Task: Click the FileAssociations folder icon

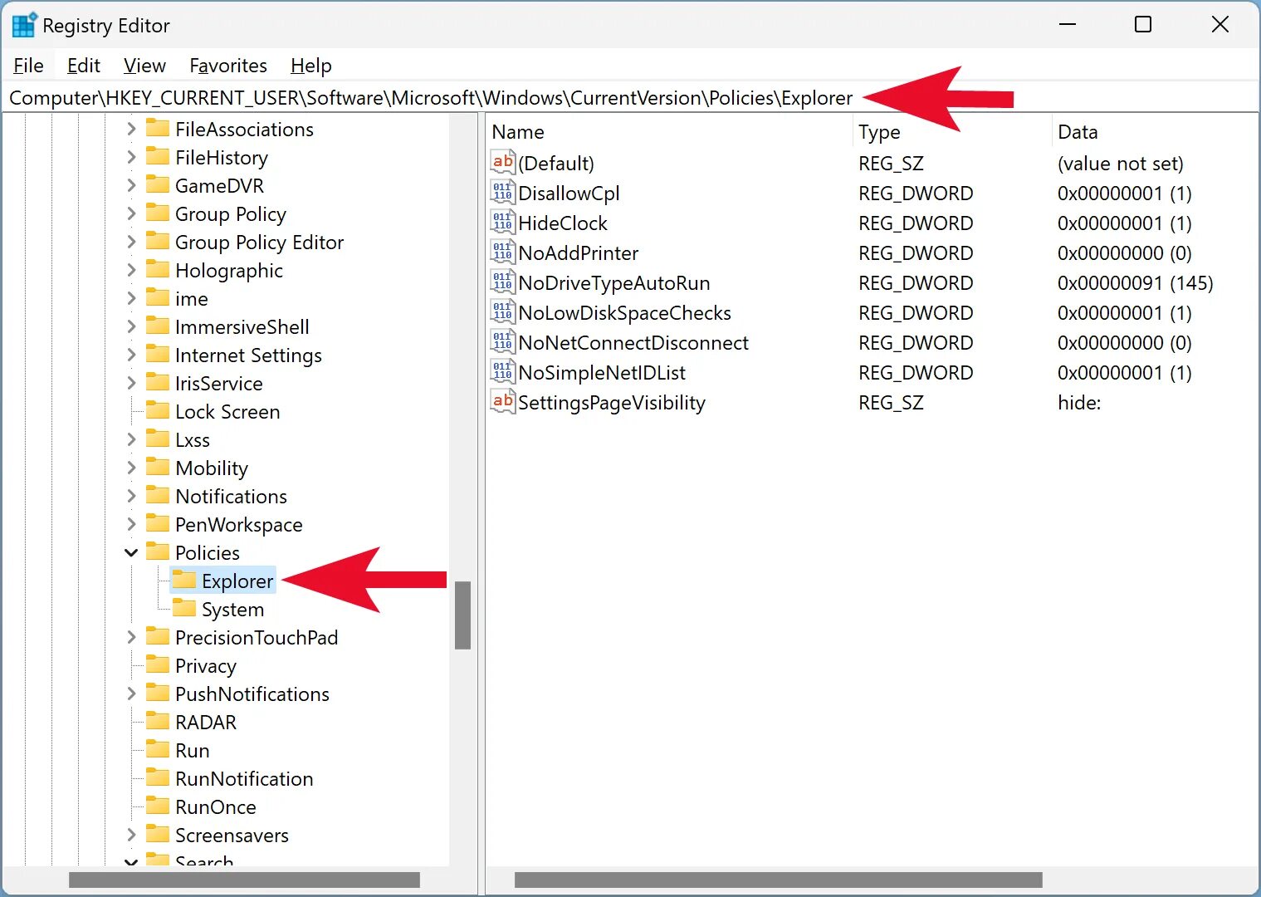Action: 157,128
